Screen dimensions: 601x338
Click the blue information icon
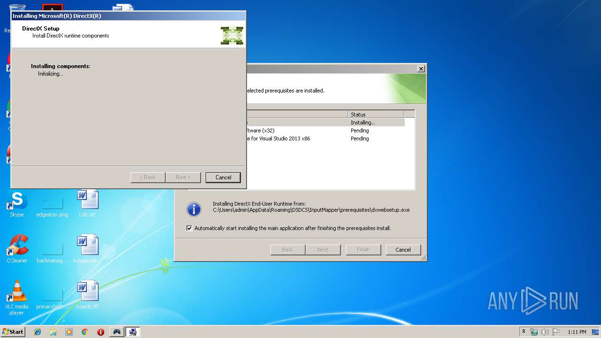[194, 209]
